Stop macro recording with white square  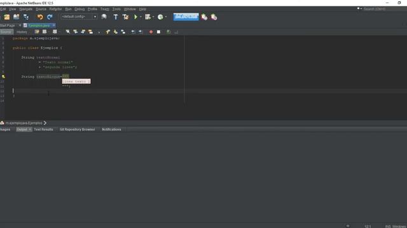click(x=158, y=32)
